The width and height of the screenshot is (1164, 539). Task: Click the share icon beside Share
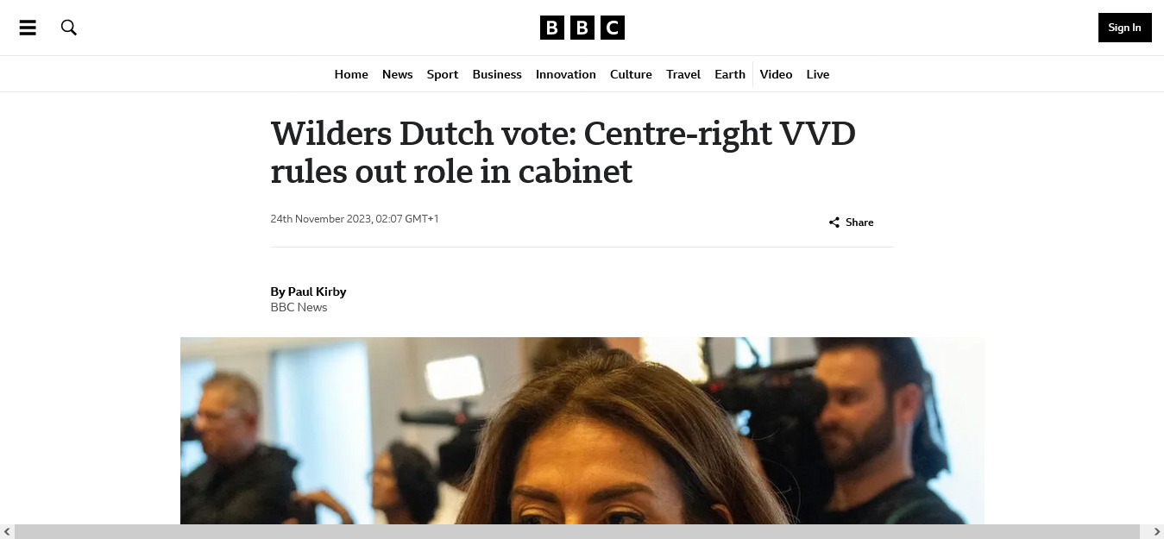tap(834, 222)
